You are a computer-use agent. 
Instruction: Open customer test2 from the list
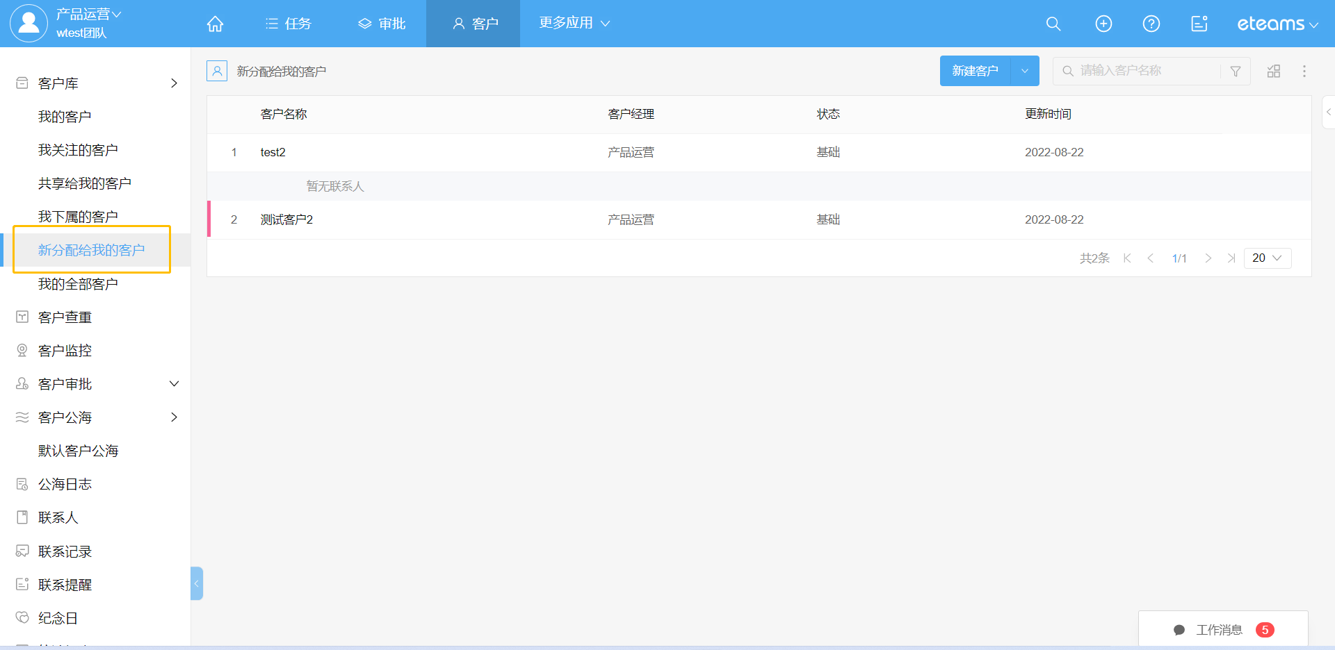pyautogui.click(x=273, y=153)
